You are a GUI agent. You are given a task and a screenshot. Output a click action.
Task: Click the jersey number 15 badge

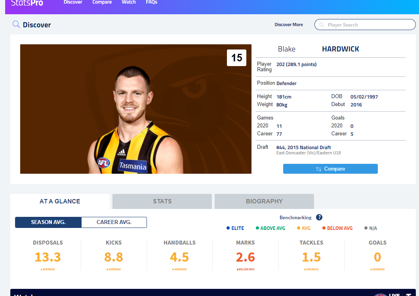click(x=236, y=58)
